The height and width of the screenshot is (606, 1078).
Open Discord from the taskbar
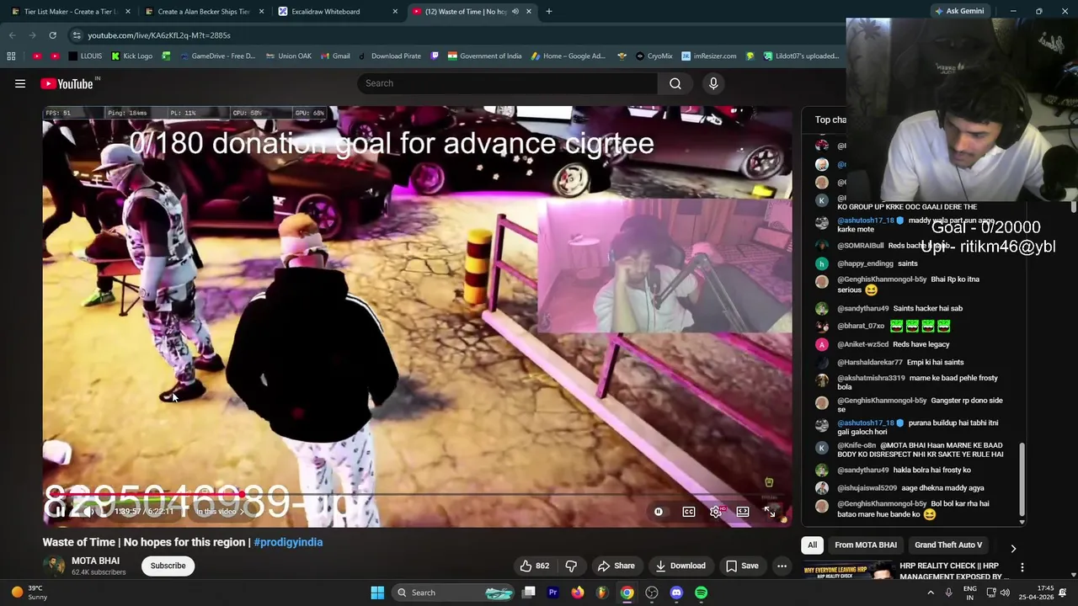[676, 593]
